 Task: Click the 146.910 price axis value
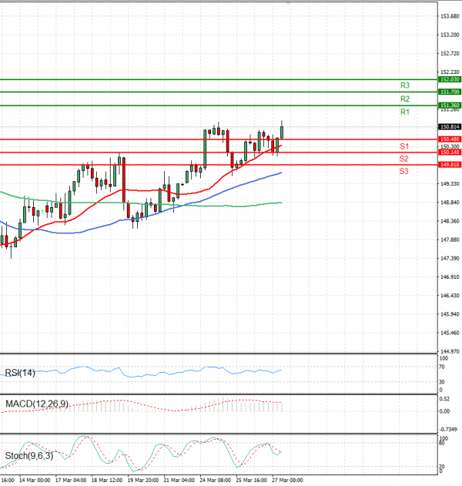click(450, 277)
